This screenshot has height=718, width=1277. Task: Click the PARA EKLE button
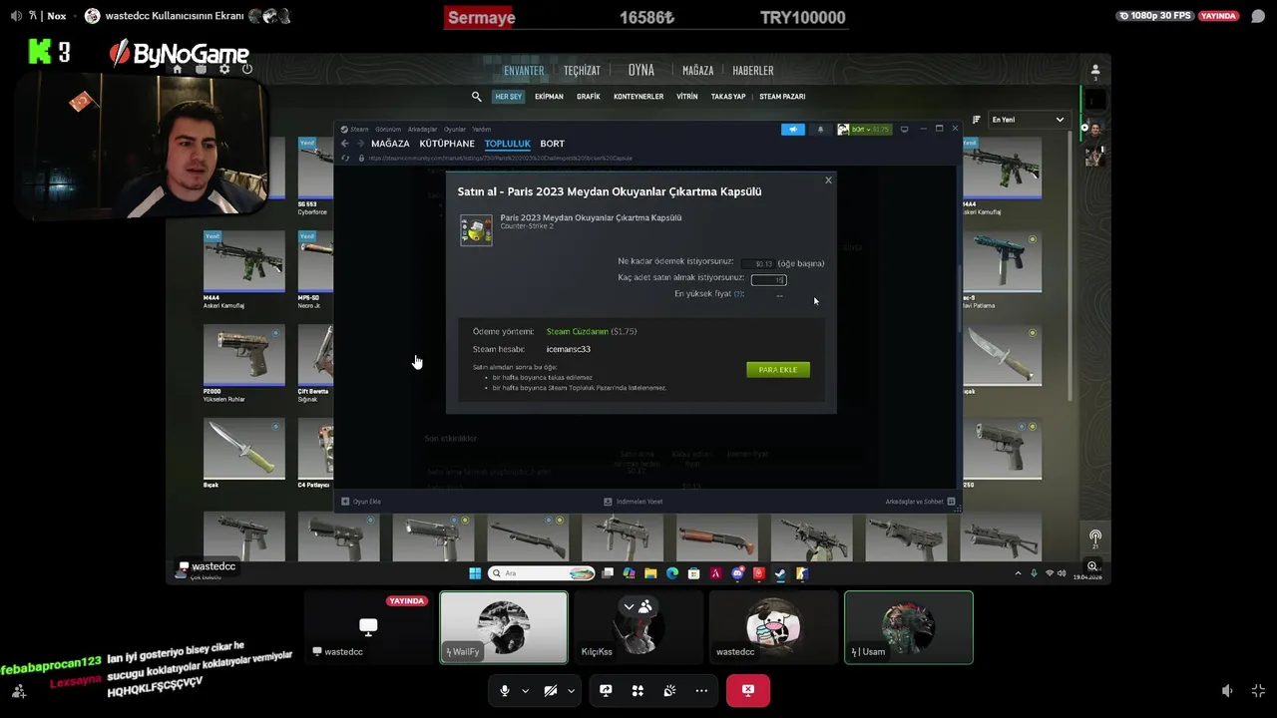click(x=778, y=370)
